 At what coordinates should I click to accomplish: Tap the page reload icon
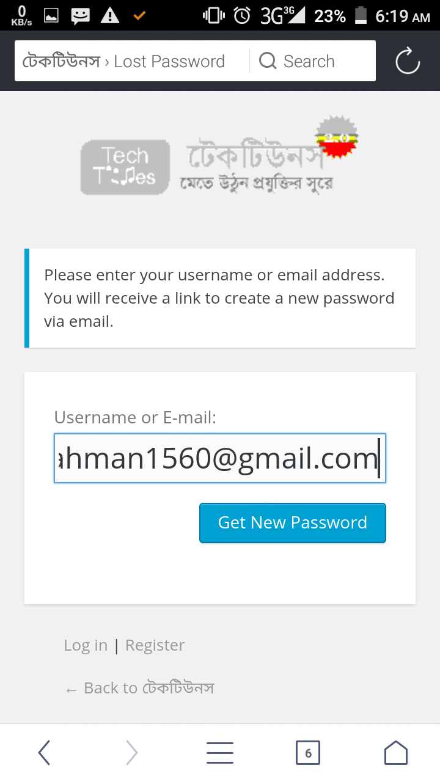point(408,61)
